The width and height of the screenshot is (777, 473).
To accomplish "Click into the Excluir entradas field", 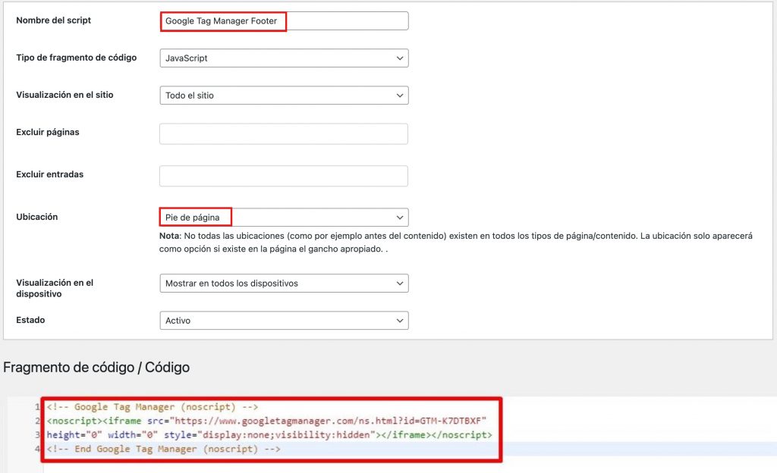I will point(284,176).
